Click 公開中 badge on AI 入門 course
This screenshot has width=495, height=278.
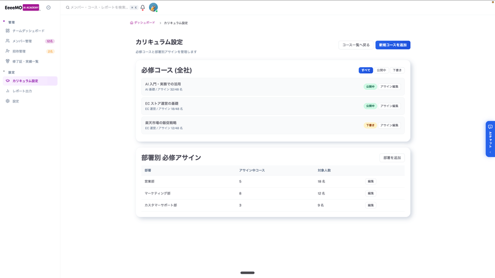point(370,86)
